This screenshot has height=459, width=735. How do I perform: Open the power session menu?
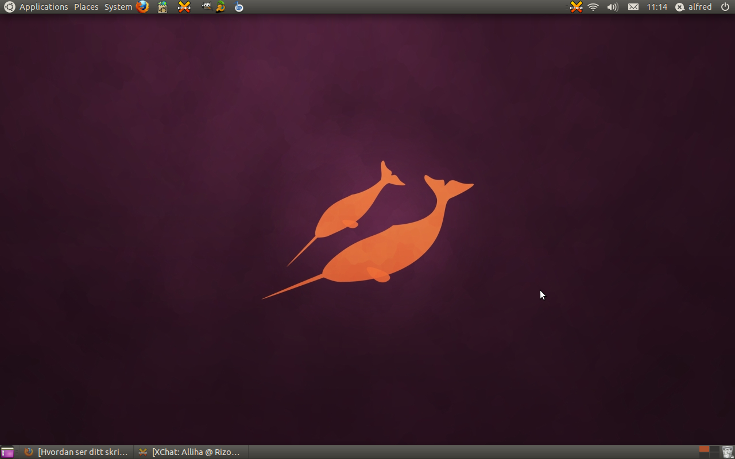725,7
